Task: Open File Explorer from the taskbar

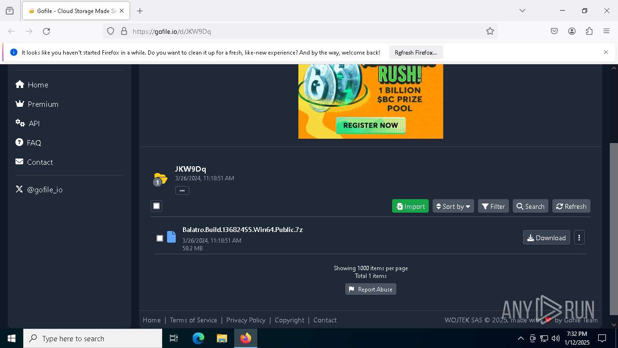Action: [x=222, y=338]
